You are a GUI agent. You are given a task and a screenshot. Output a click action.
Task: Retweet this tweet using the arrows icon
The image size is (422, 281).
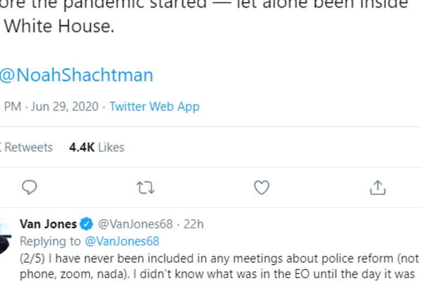coord(146,187)
